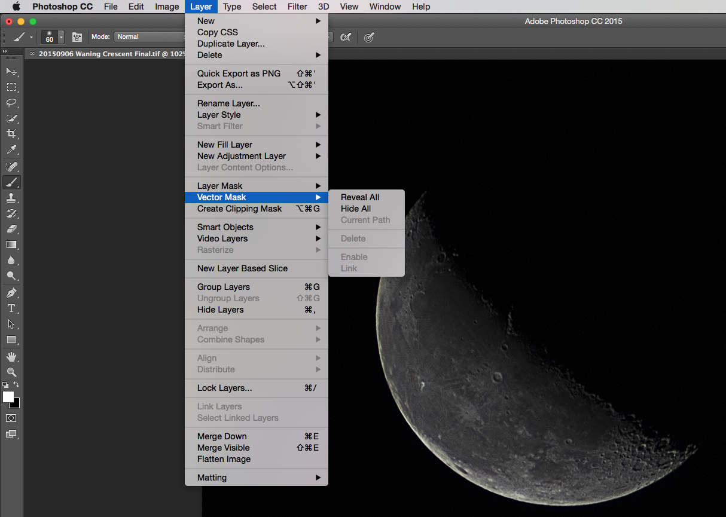
Task: Select the Clone Stamp tool
Action: [x=12, y=197]
